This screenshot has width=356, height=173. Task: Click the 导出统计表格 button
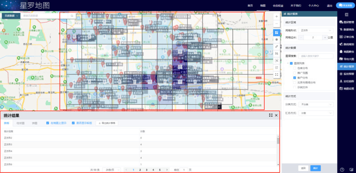[x=107, y=123]
